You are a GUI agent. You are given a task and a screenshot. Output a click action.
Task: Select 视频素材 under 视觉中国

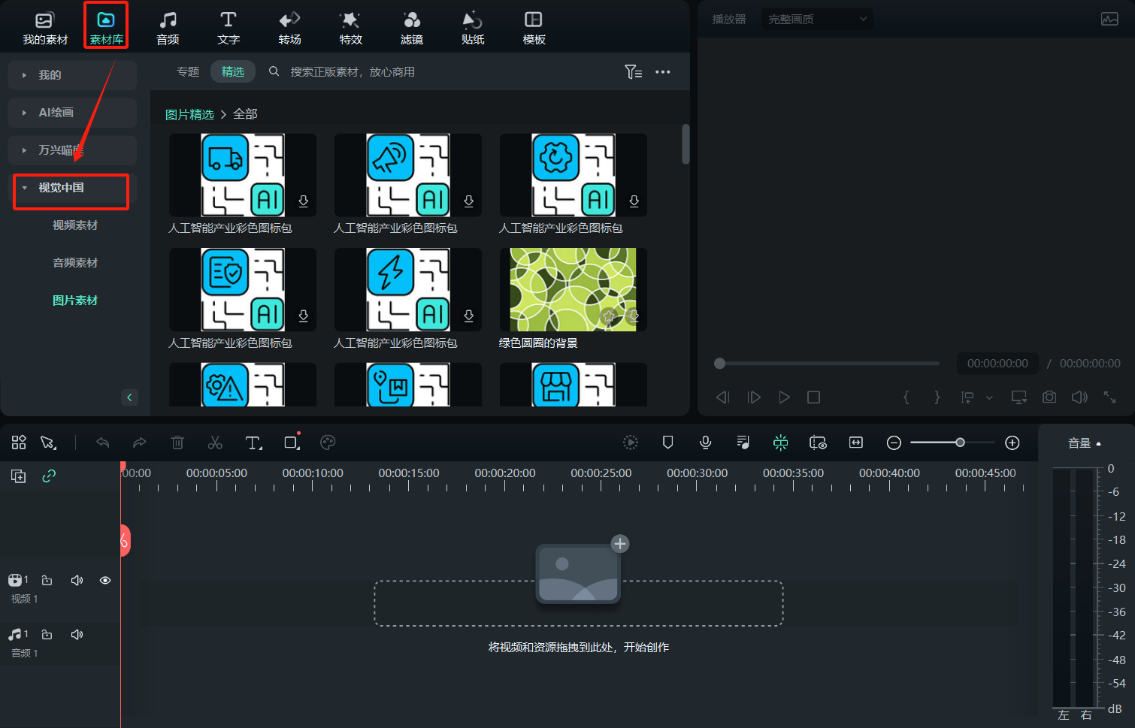(75, 225)
